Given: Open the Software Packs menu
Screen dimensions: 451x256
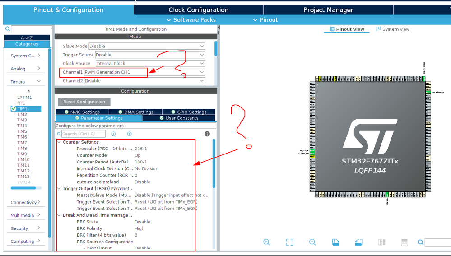Looking at the screenshot, I should pyautogui.click(x=191, y=19).
